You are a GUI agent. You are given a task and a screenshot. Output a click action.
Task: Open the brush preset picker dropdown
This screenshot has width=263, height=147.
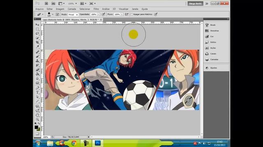tap(53, 15)
